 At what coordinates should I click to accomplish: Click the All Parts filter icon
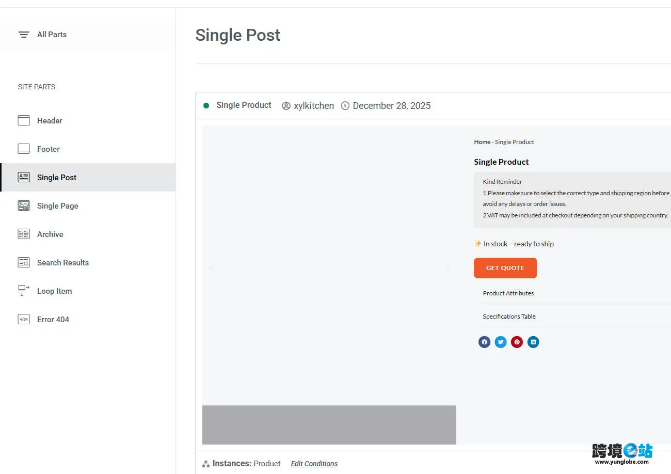point(24,35)
